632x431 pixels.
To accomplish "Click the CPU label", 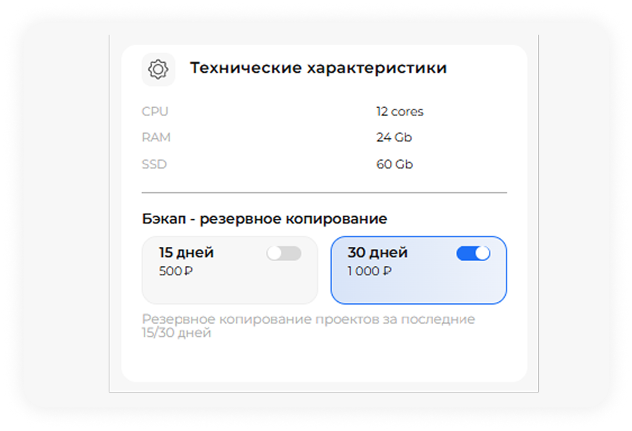I will pos(155,112).
